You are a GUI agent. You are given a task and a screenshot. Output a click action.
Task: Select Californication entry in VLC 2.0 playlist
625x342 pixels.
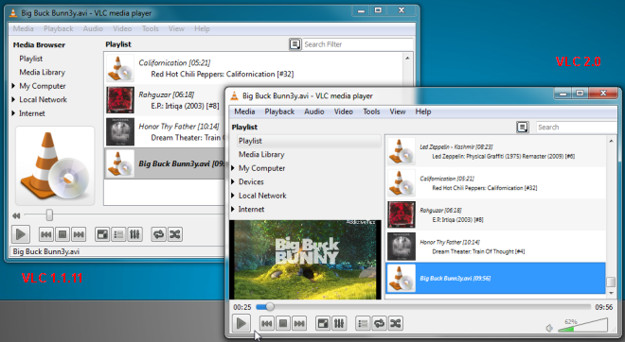pos(495,183)
